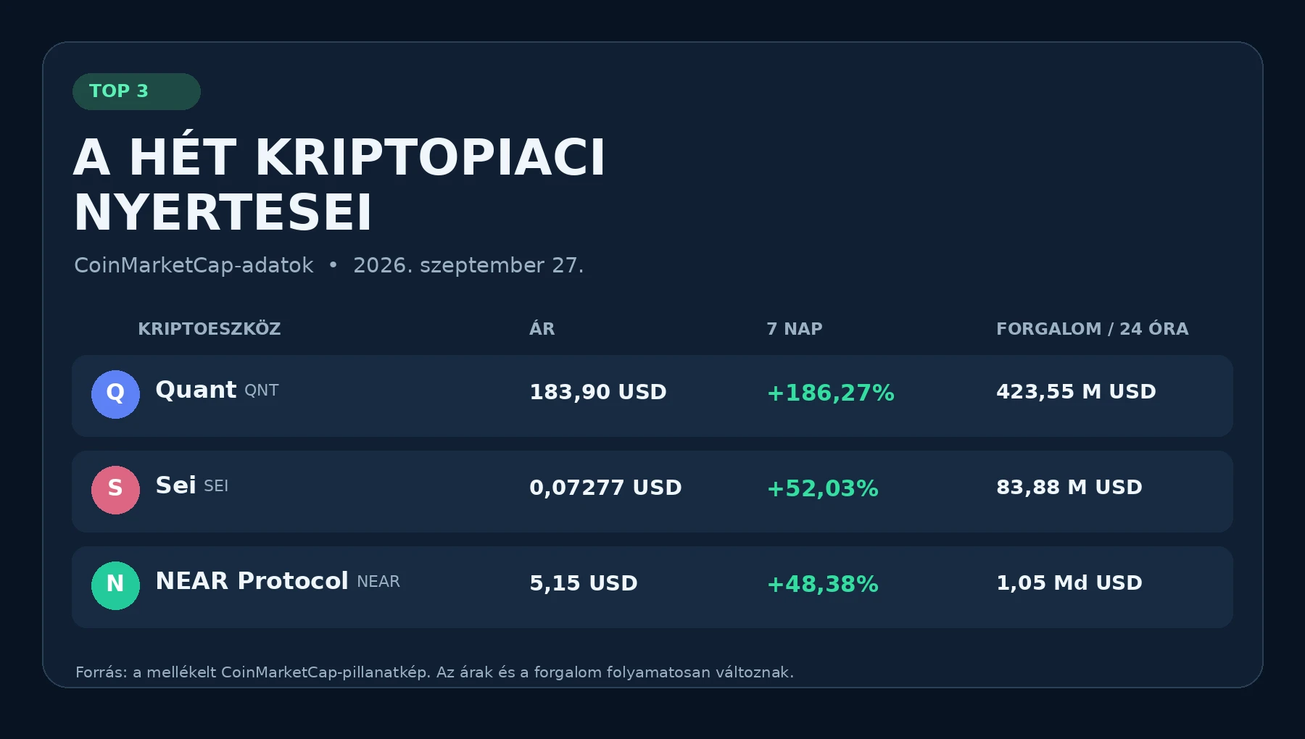Open the Quant coin name
The image size is (1305, 739).
point(196,390)
